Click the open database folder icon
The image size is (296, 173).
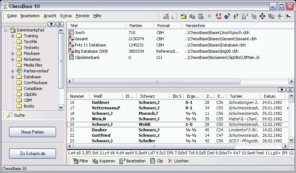tap(183, 16)
